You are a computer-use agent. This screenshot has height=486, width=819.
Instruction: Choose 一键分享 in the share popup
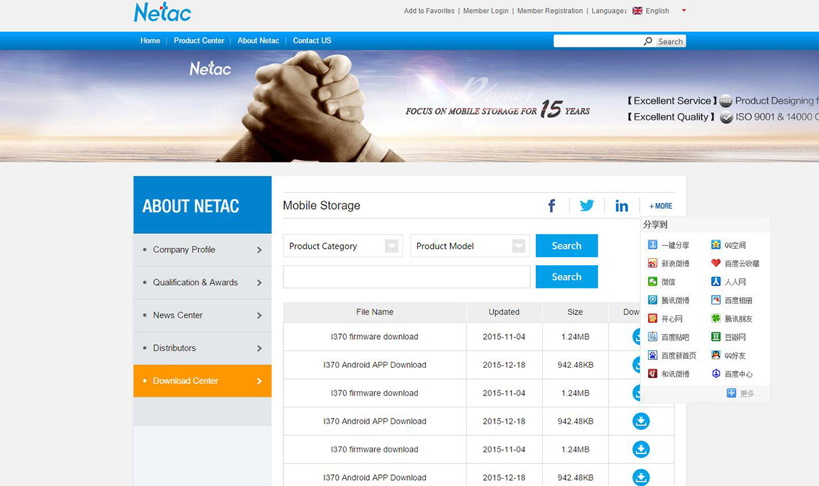(x=669, y=245)
